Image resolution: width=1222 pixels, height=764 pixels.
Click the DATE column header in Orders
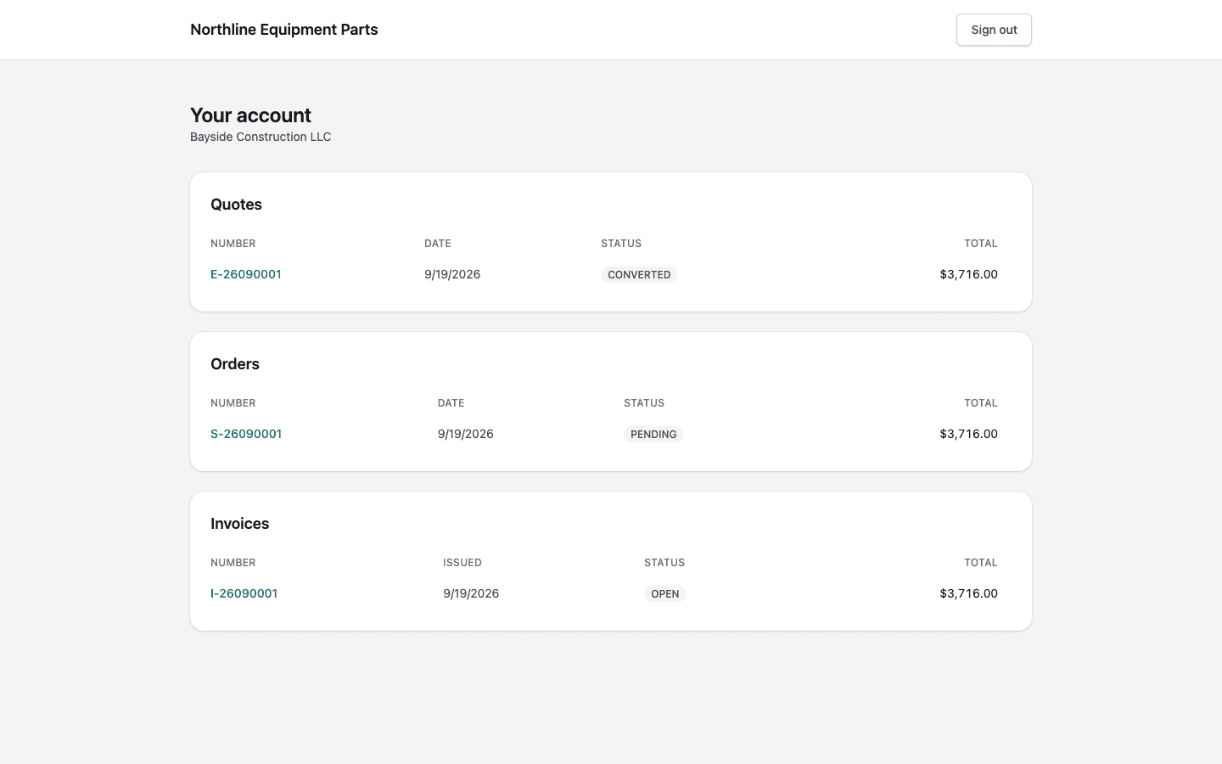(451, 403)
